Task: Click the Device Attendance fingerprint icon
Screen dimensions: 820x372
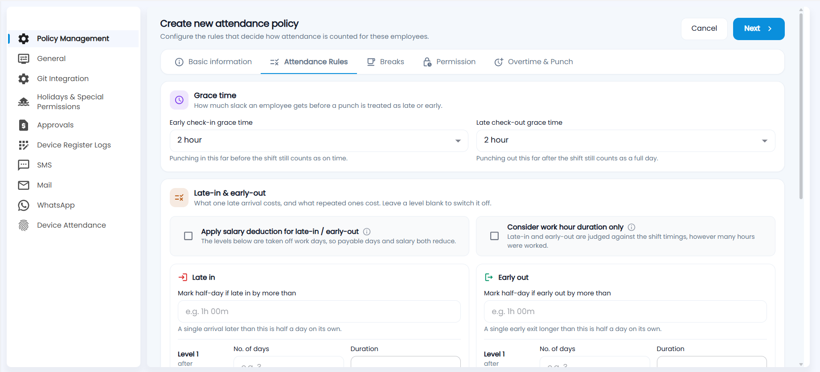Action: [24, 225]
